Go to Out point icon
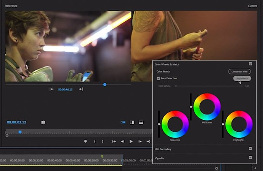 [148, 142]
